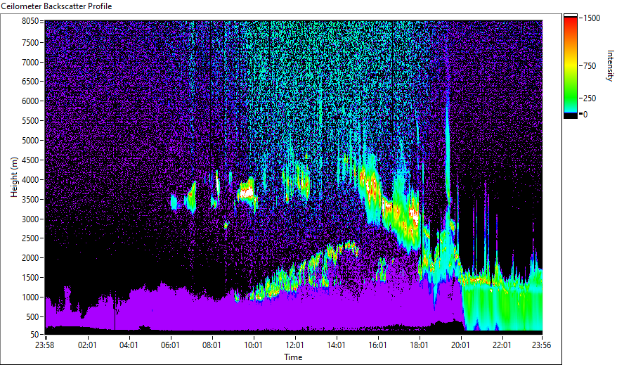This screenshot has height=365, width=617.
Task: Click the 14:01 time tick label
Action: 336,345
